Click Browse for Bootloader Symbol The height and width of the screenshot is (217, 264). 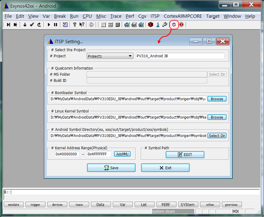(217, 99)
